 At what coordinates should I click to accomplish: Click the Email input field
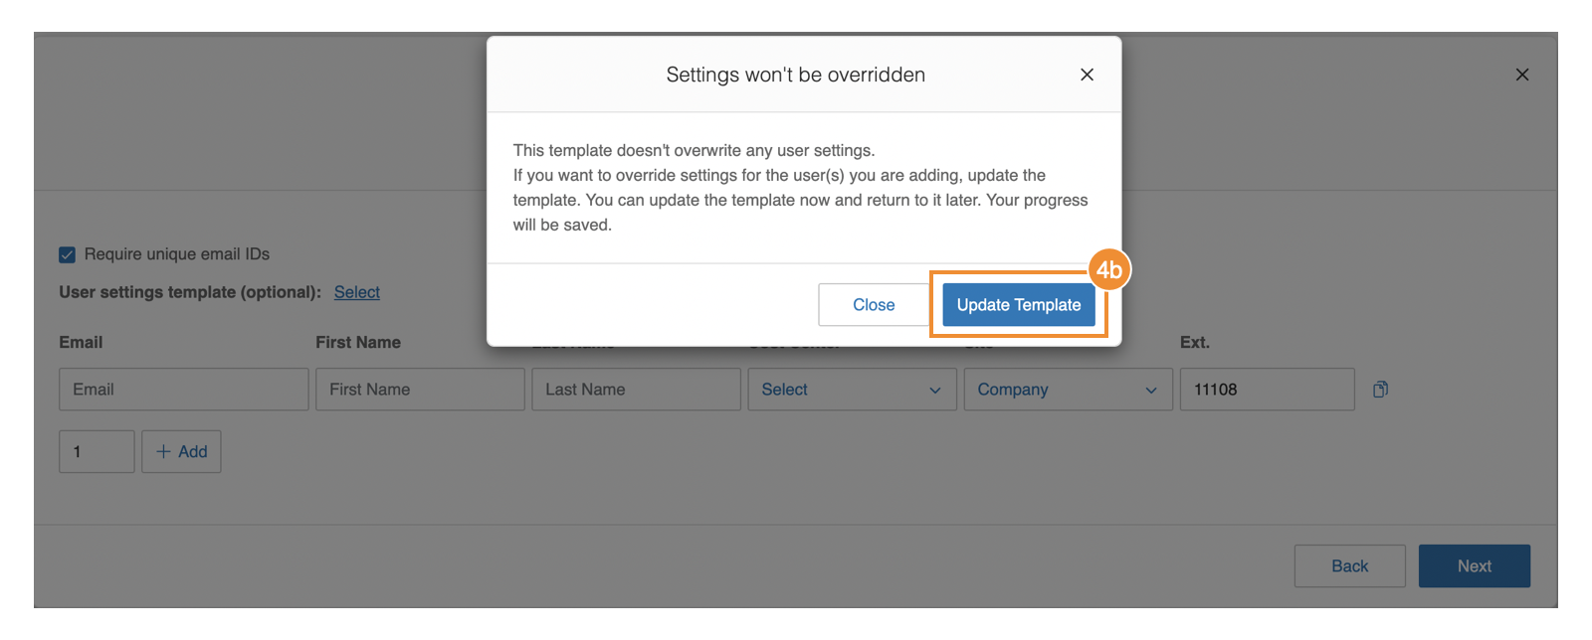[x=183, y=389]
